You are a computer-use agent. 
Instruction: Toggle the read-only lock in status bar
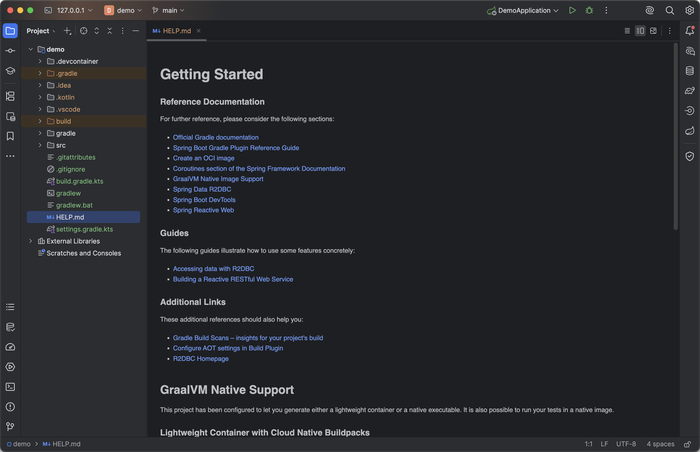(x=687, y=444)
